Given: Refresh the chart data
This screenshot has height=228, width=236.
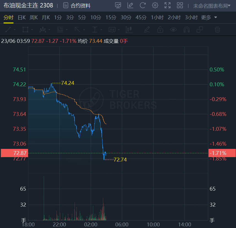Looking at the screenshot, I should (x=142, y=5).
